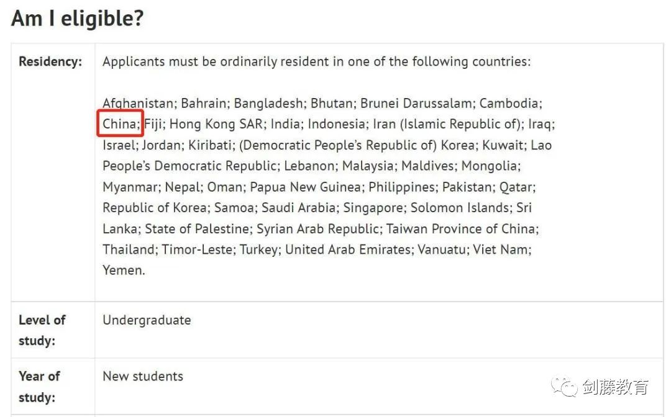Click the 'Year of study:' label
The image size is (671, 417).
pyautogui.click(x=39, y=387)
